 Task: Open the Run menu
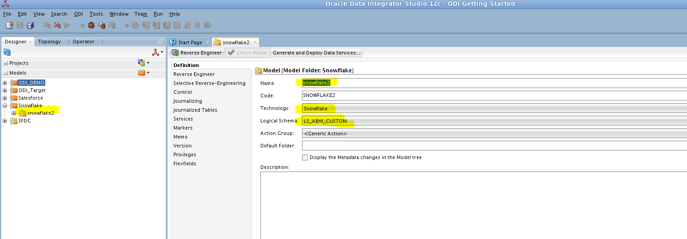click(x=158, y=14)
